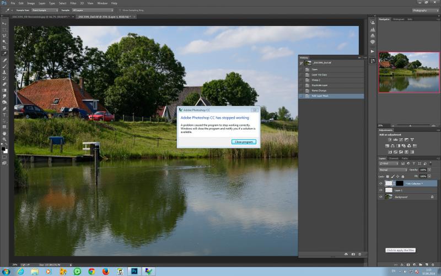Click the Navigator preview thumbnail

(x=409, y=72)
